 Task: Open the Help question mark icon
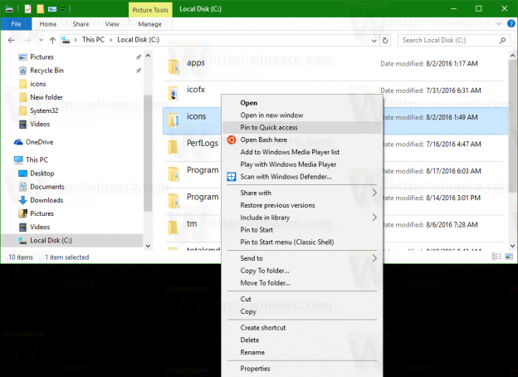(x=511, y=24)
